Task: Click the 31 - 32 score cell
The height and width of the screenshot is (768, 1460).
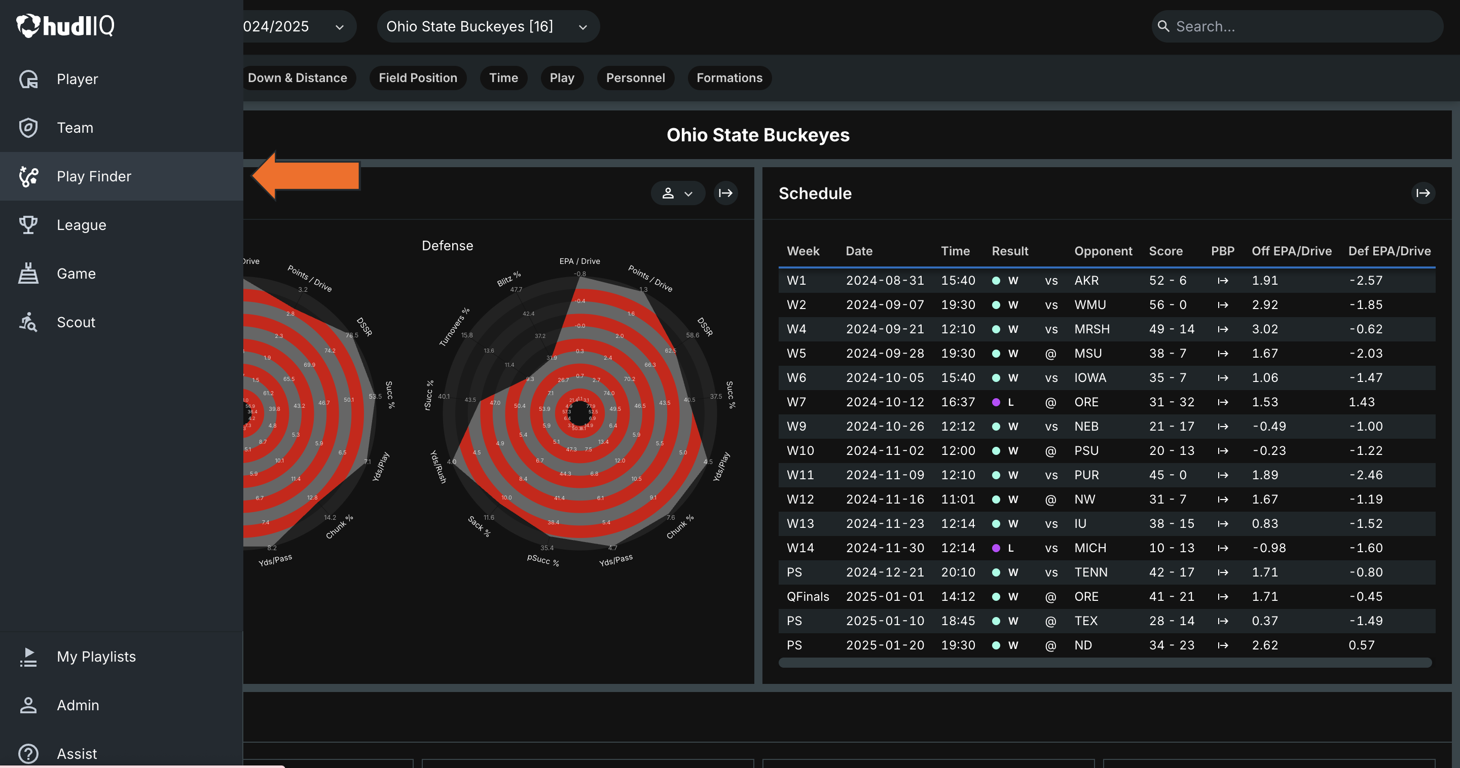Action: [1172, 402]
